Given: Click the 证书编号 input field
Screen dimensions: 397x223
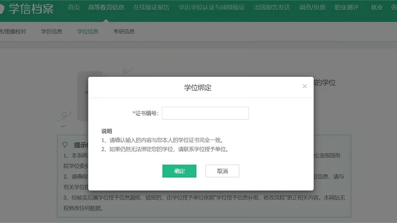Looking at the screenshot, I should (205, 113).
